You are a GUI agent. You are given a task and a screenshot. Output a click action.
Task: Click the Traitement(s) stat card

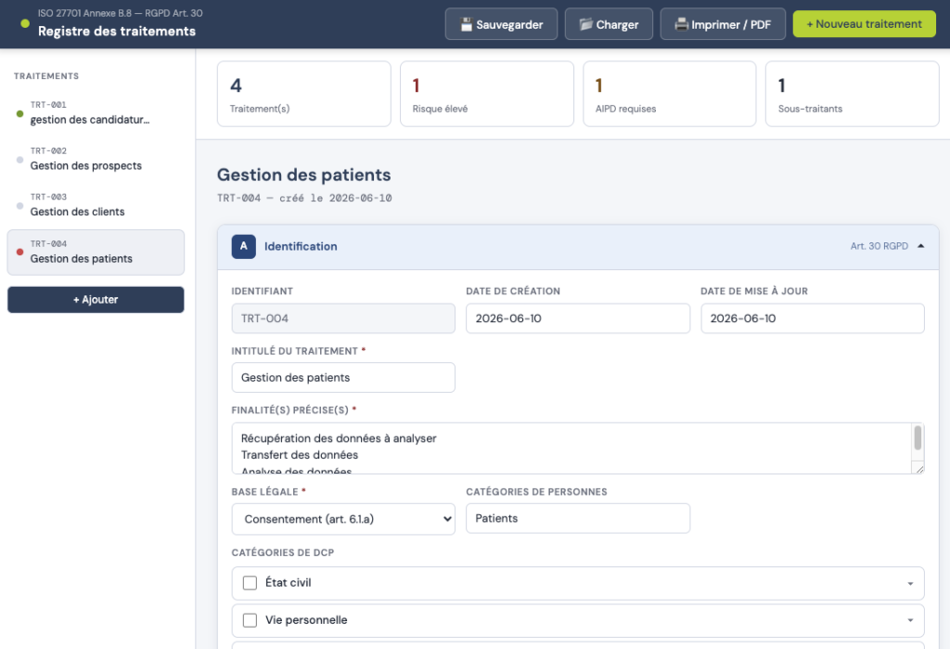(x=304, y=94)
